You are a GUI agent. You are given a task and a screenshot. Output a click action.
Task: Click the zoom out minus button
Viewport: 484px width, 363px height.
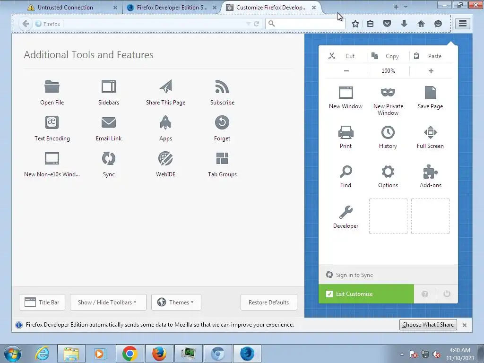(x=346, y=71)
